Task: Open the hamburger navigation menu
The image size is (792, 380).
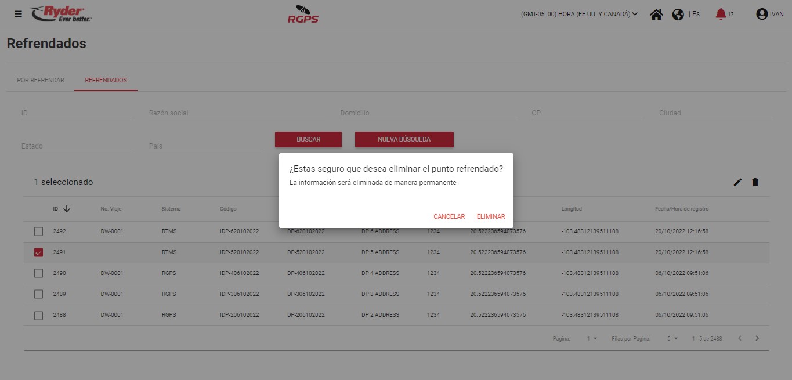Action: pyautogui.click(x=18, y=14)
